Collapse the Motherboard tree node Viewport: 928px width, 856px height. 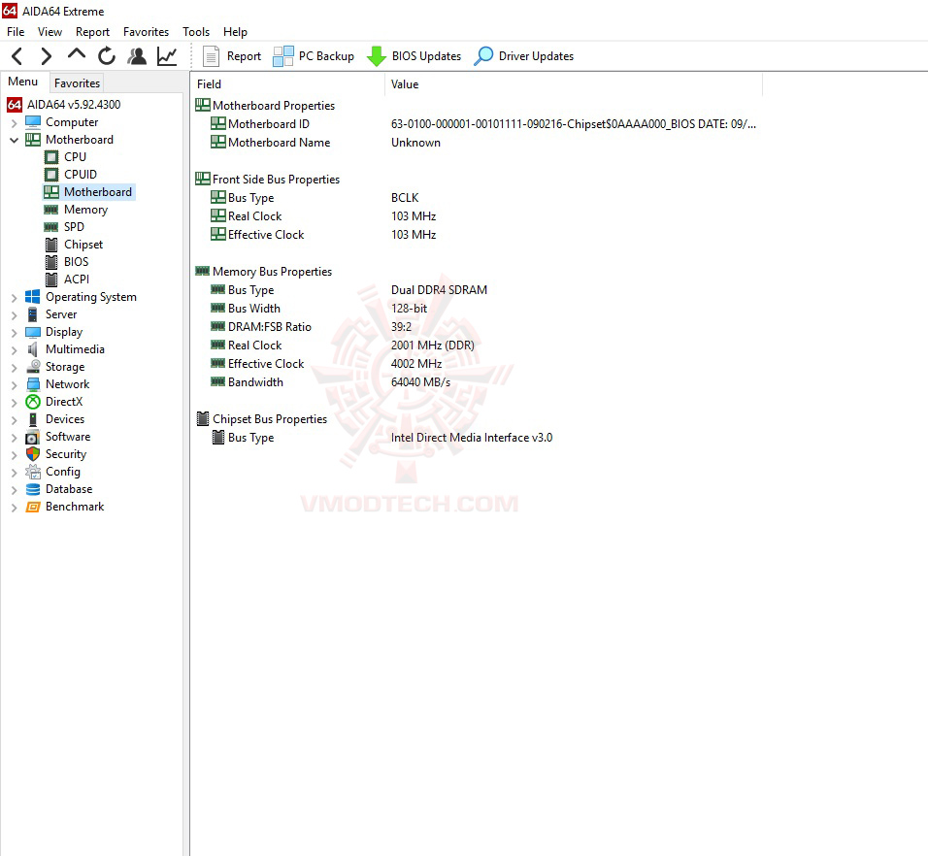14,140
